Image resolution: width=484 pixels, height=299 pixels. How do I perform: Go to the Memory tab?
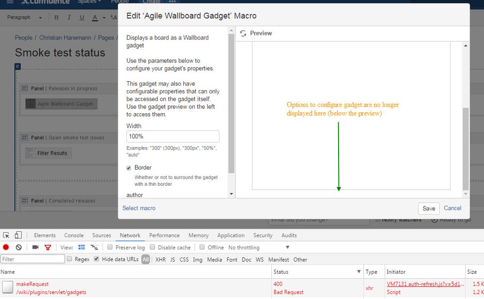click(x=199, y=235)
